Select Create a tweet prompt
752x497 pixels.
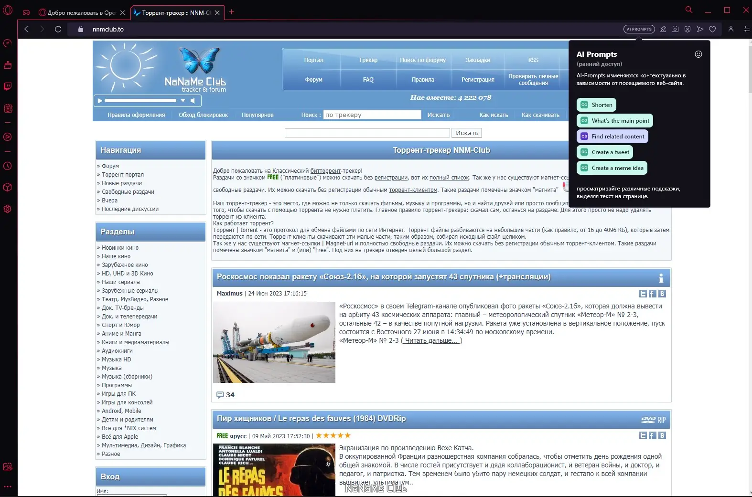click(x=605, y=152)
